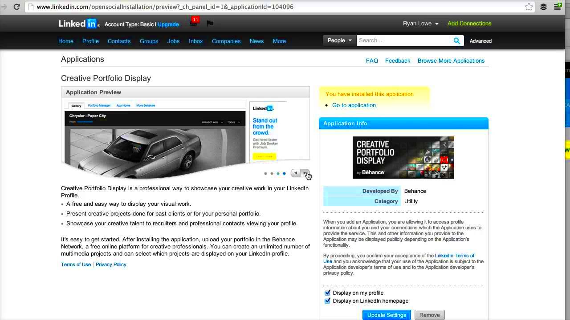The width and height of the screenshot is (570, 320).
Task: Click the blue search magnifier icon
Action: tap(456, 40)
